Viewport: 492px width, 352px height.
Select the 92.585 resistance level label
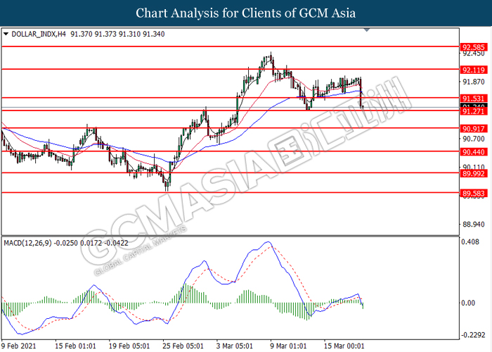click(x=474, y=47)
